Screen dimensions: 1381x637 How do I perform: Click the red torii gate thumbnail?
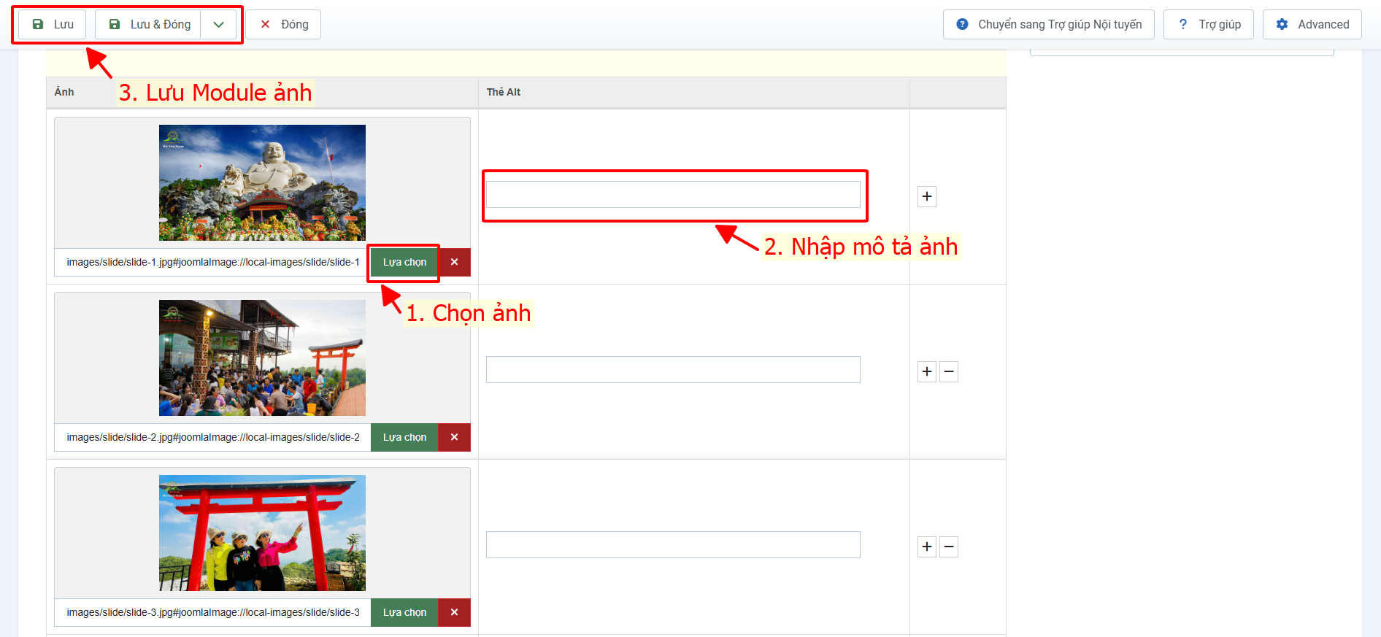tap(262, 533)
